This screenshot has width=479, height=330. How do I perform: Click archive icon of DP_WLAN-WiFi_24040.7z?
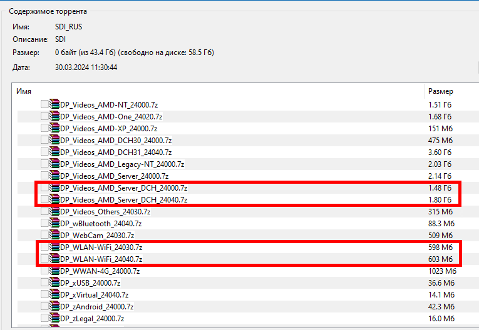pyautogui.click(x=54, y=259)
